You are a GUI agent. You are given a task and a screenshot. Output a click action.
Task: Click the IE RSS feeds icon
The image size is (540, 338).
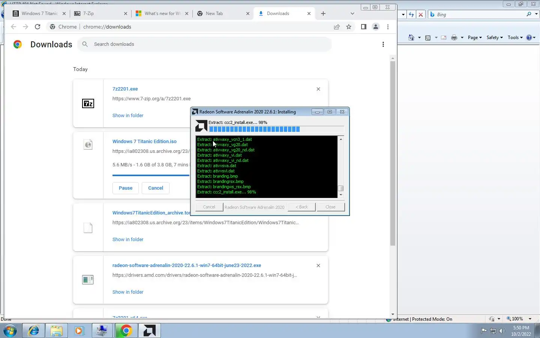(x=428, y=38)
